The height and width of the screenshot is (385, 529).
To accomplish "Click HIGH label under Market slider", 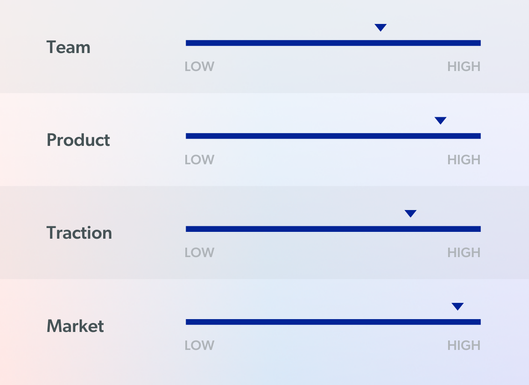I will coord(464,345).
